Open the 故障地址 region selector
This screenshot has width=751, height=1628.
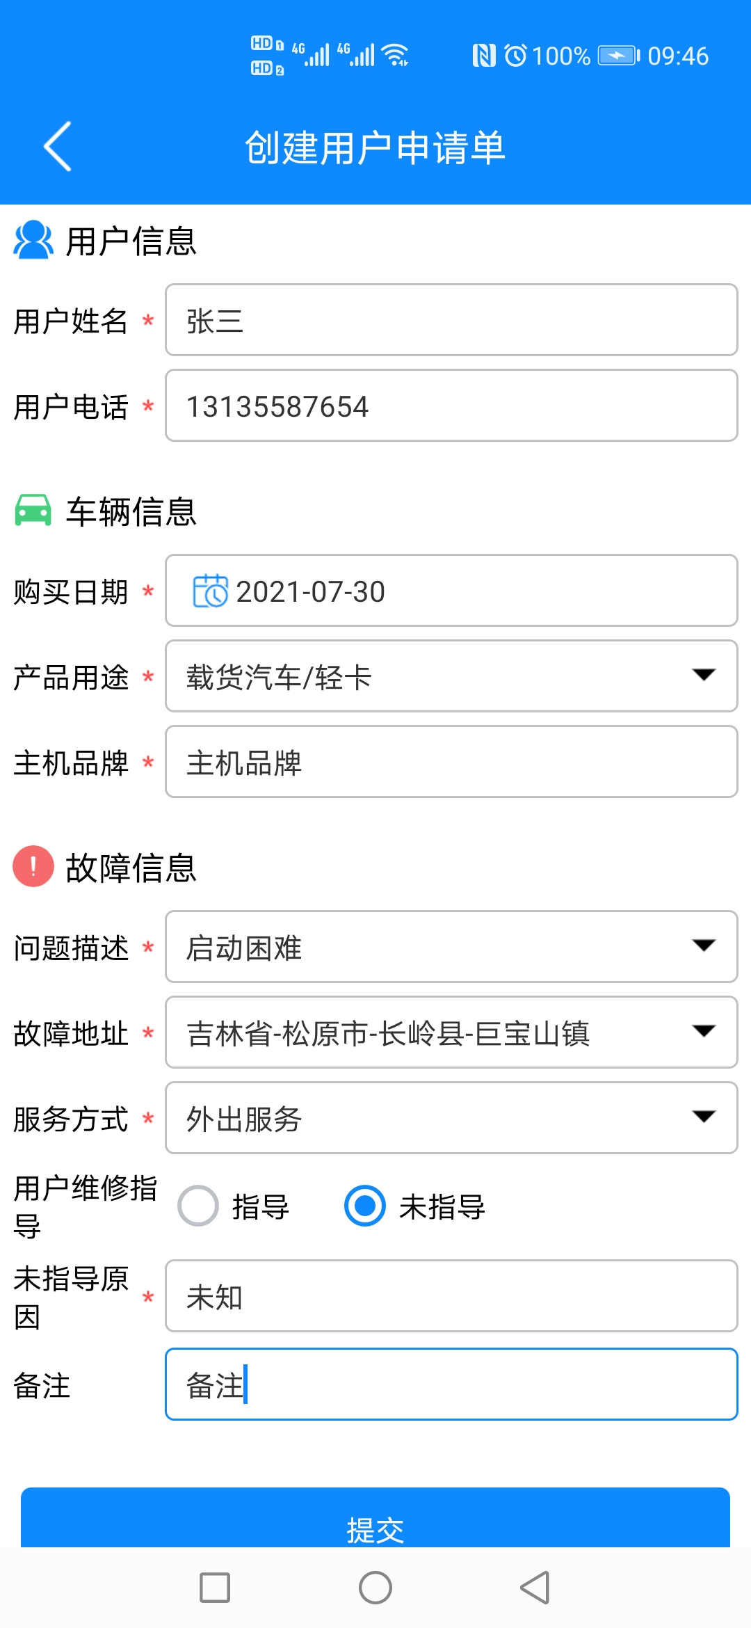pyautogui.click(x=451, y=1032)
